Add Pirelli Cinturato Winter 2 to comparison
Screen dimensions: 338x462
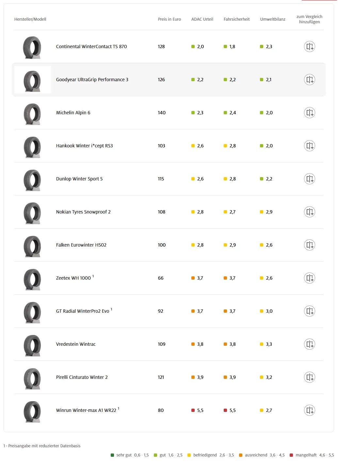pos(309,377)
